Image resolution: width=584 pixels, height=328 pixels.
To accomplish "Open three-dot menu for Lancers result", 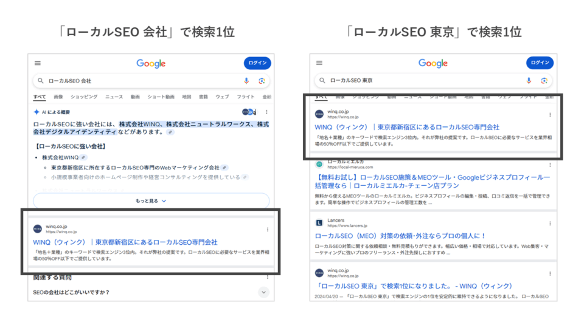I will click(x=550, y=224).
